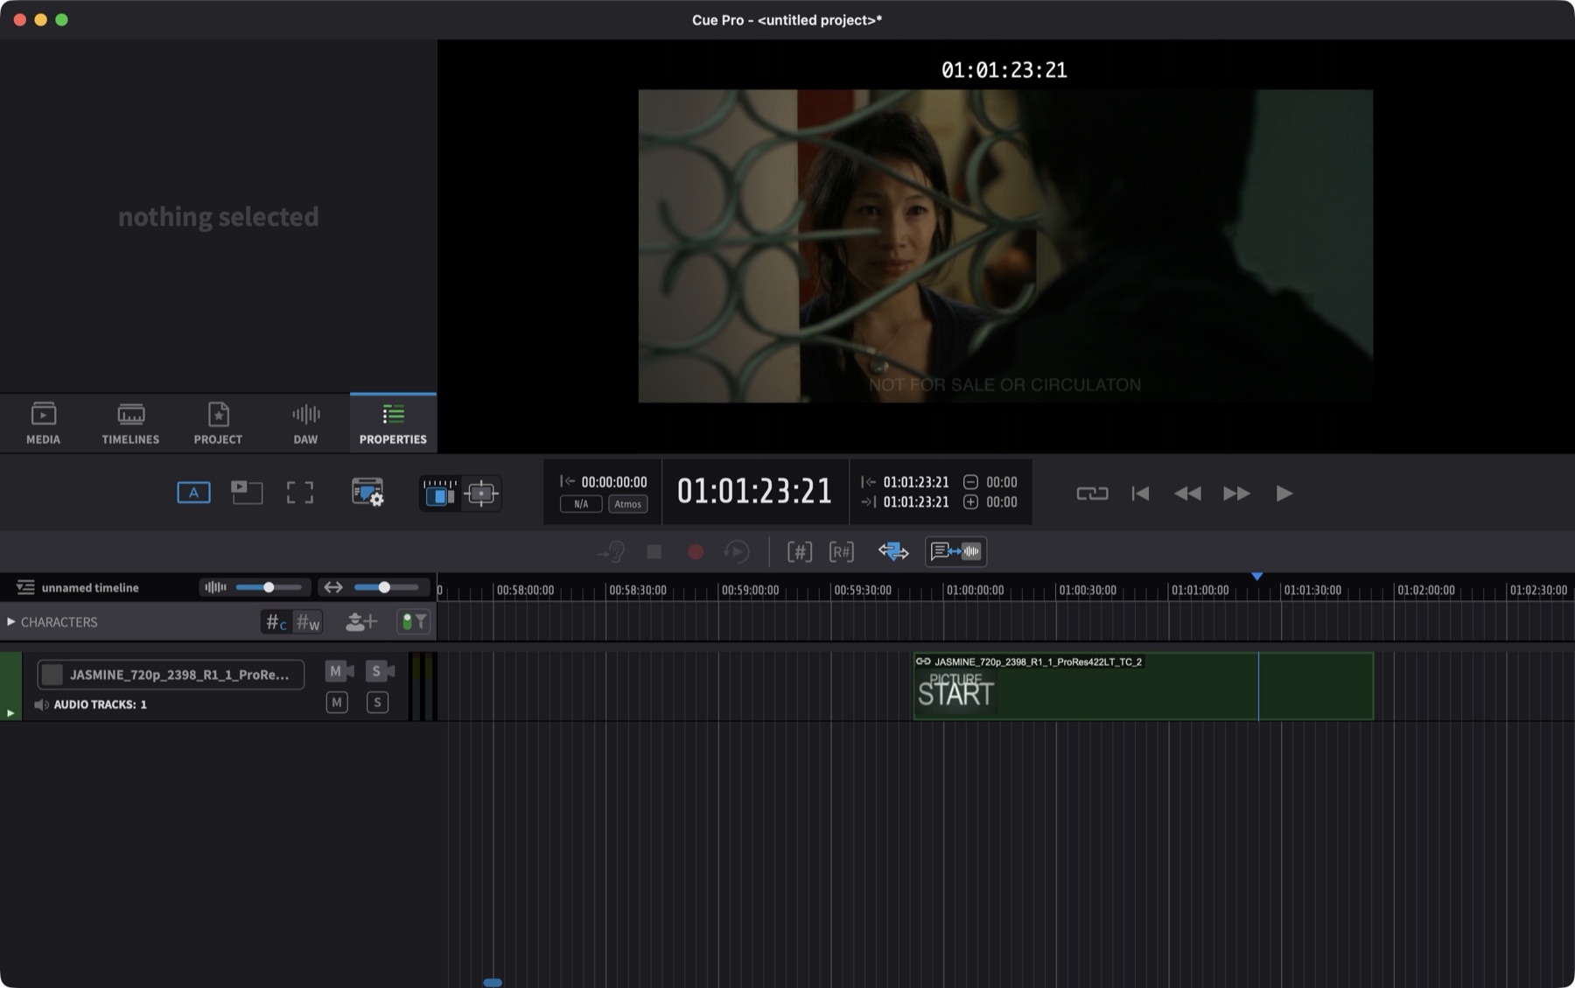Viewport: 1575px width, 988px height.
Task: Click the blue swap arrows icon
Action: (893, 552)
